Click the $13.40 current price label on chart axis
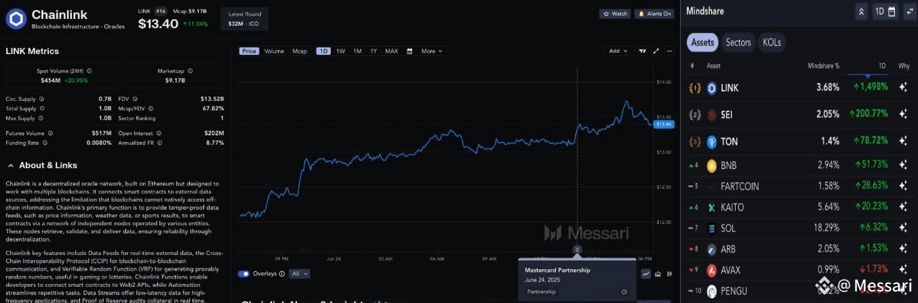Screen dimensions: 918x303 [x=663, y=124]
